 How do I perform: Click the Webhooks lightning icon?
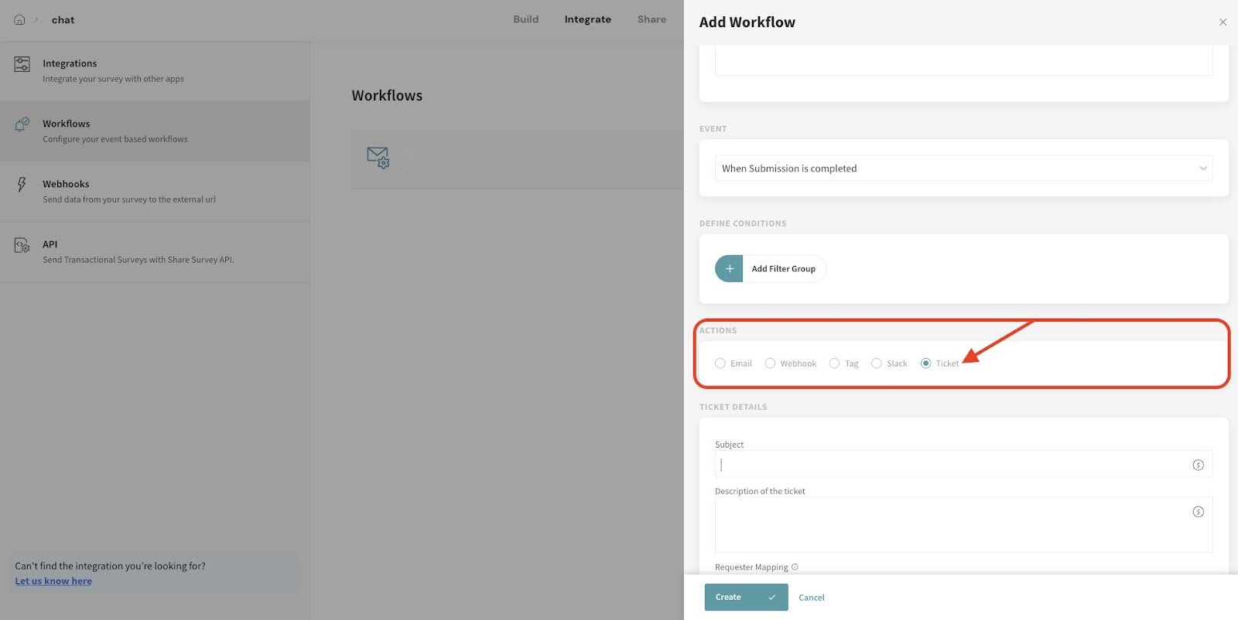(x=22, y=184)
